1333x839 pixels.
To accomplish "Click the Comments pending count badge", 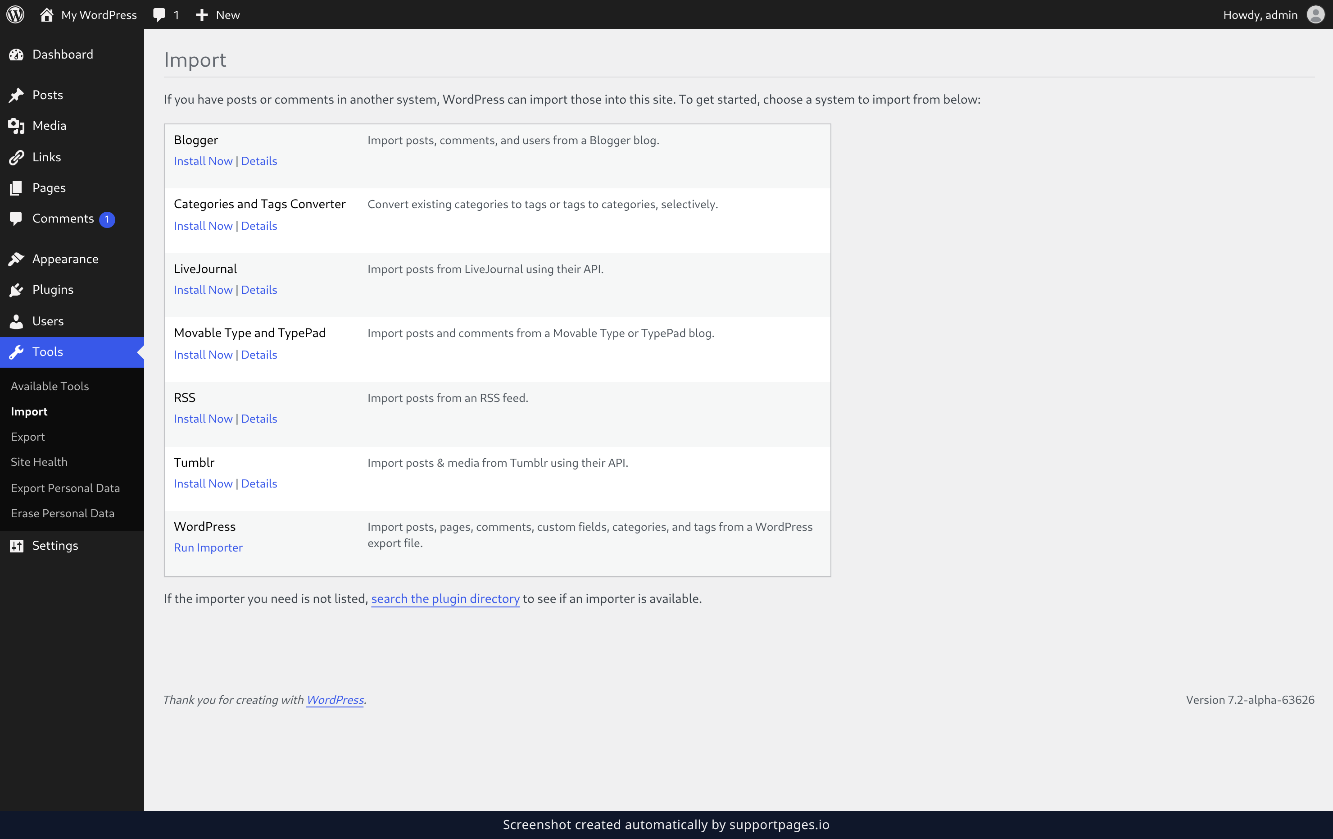I will 107,219.
